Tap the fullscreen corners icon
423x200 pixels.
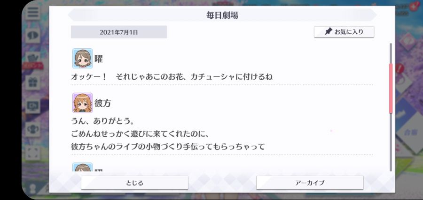click(33, 153)
